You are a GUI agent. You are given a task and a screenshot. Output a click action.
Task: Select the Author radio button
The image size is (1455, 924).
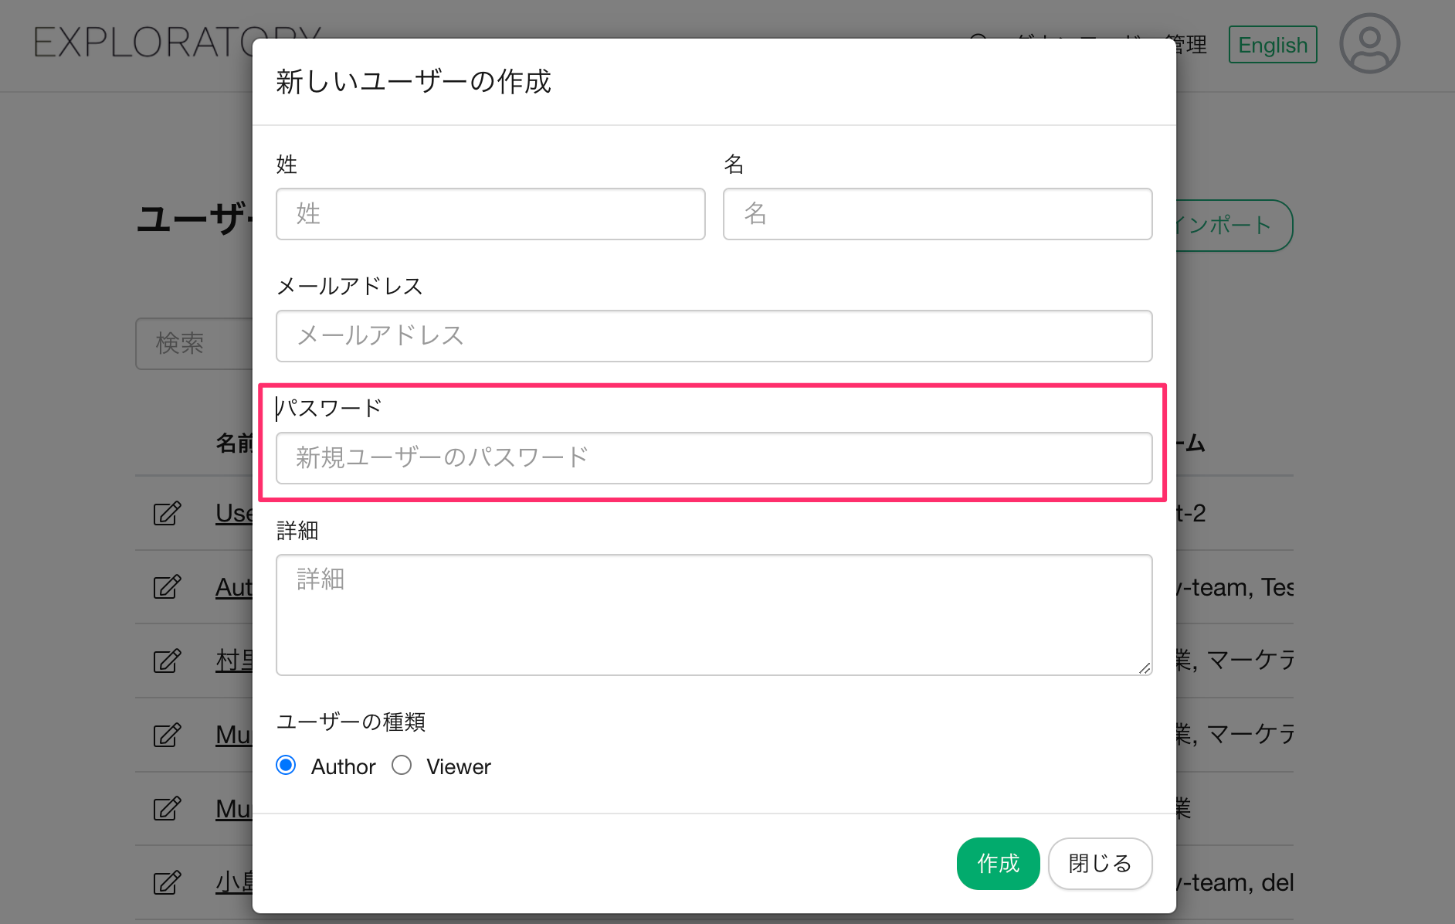coord(286,765)
